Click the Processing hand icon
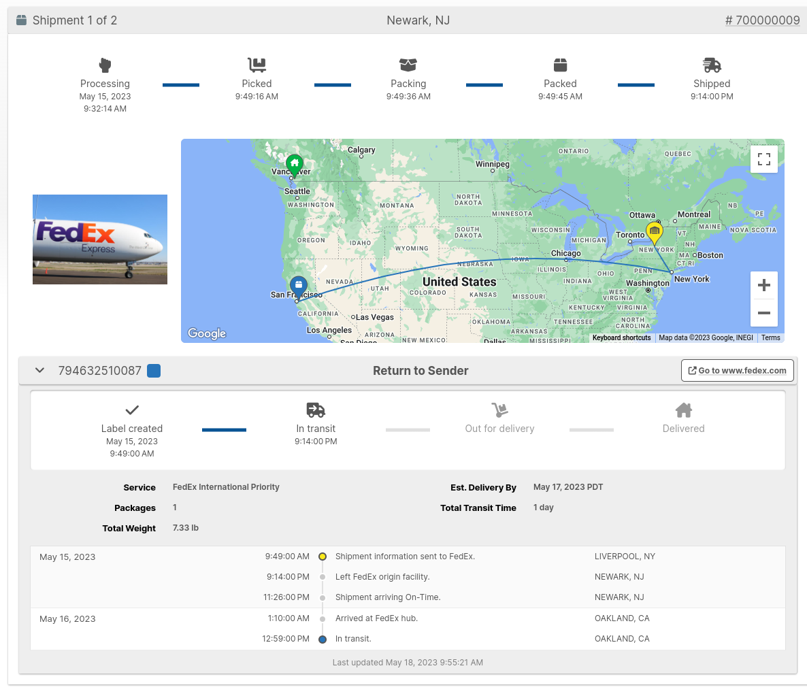Viewport: 807px width, 696px height. pyautogui.click(x=105, y=65)
